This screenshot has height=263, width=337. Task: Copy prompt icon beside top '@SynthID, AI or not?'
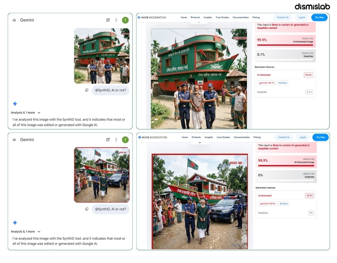[87, 90]
